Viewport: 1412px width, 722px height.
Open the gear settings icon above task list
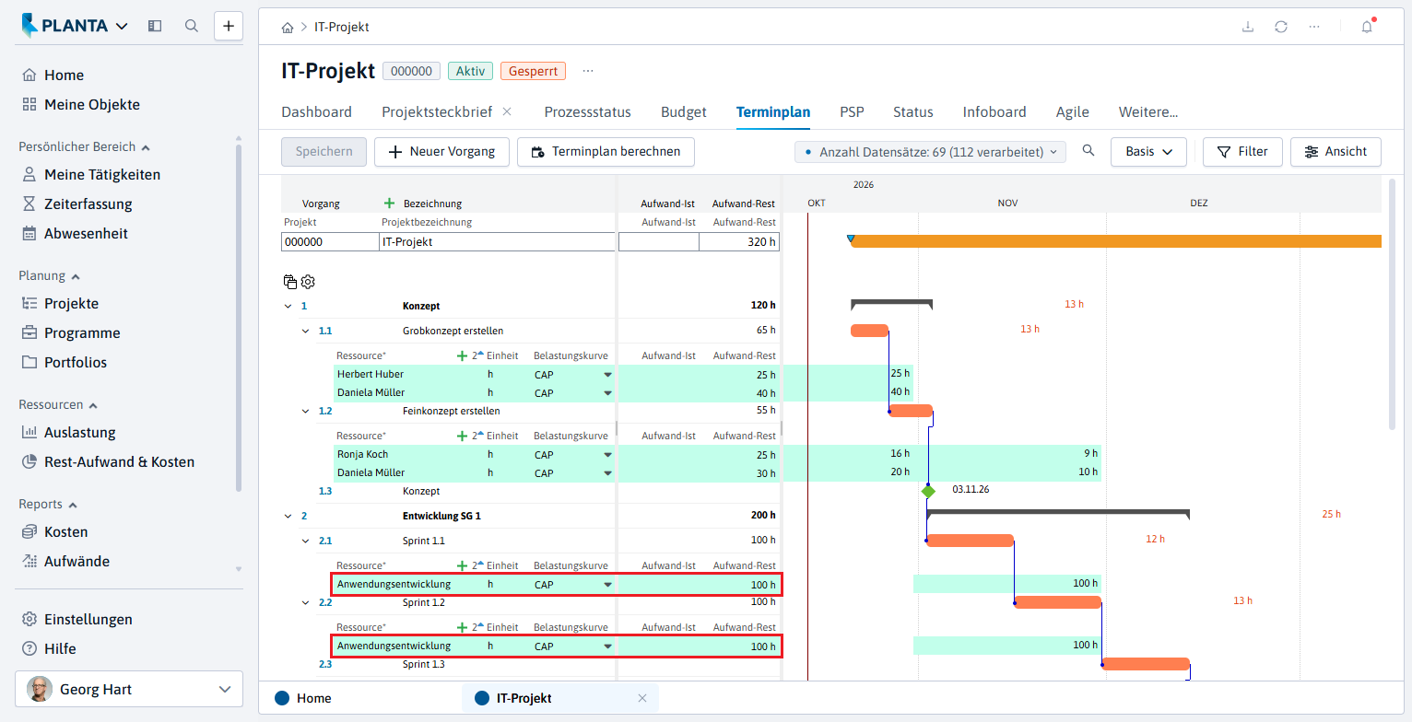point(308,282)
